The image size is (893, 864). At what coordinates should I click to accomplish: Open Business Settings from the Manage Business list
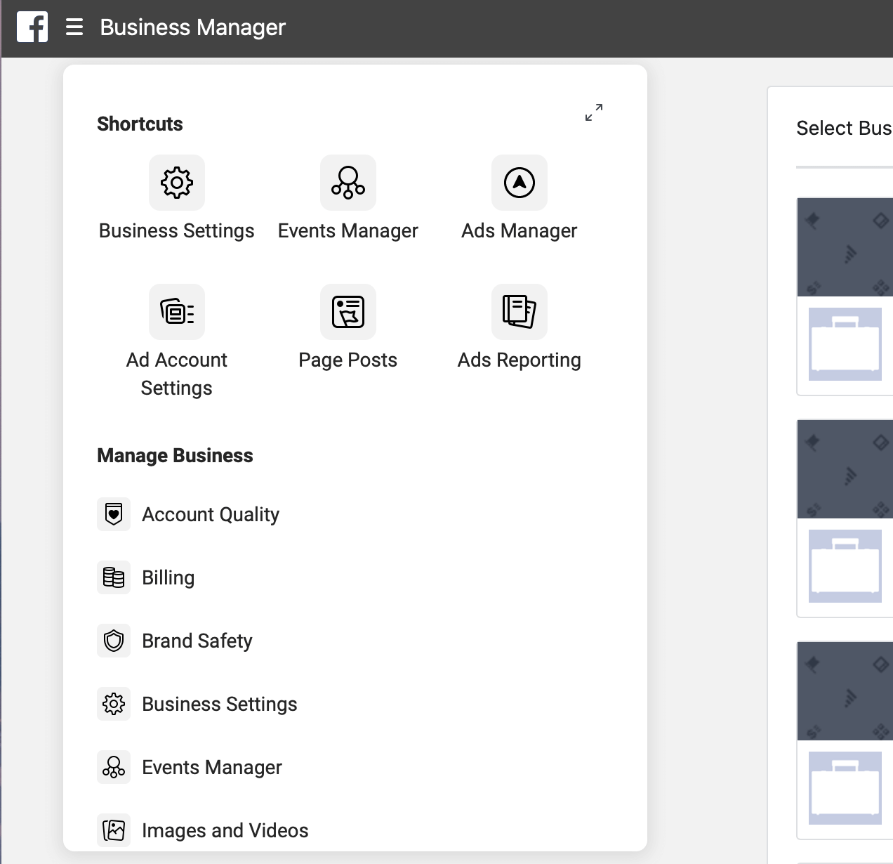click(220, 703)
